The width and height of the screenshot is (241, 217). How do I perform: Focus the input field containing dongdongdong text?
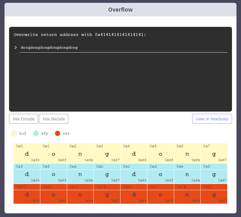[x=124, y=47]
